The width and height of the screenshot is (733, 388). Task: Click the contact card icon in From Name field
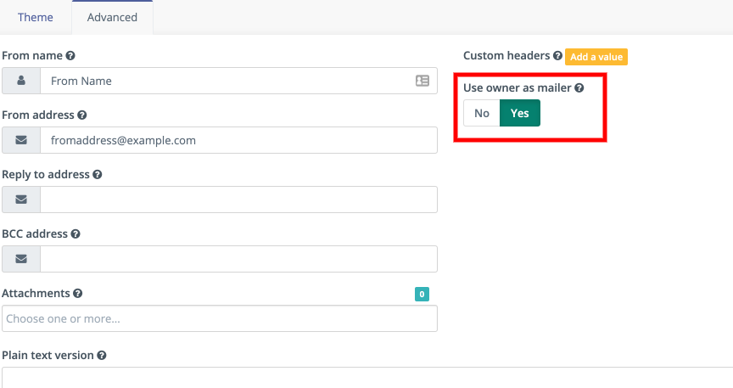(422, 82)
